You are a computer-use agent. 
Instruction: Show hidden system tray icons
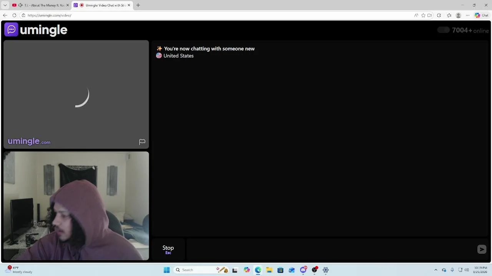click(x=435, y=270)
